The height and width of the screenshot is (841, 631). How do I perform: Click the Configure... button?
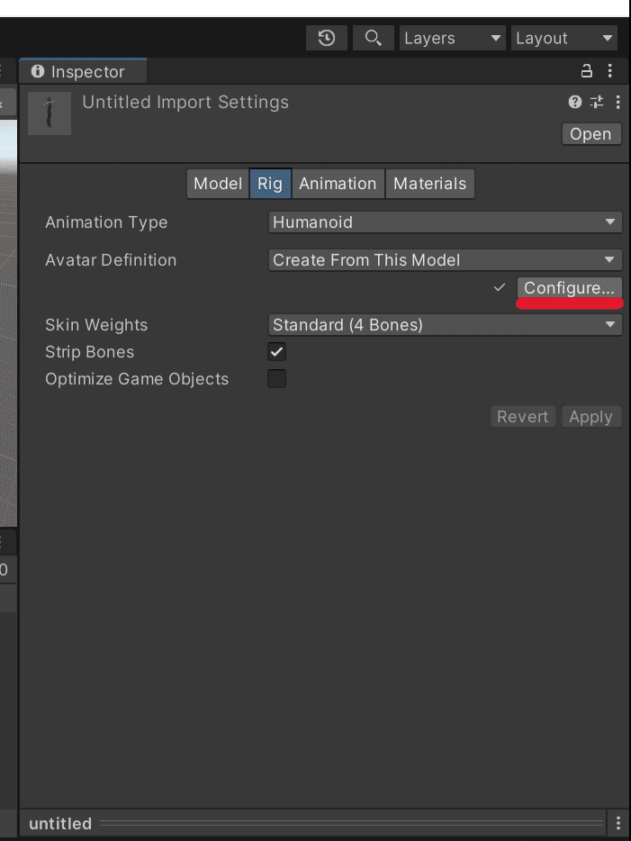pyautogui.click(x=569, y=288)
